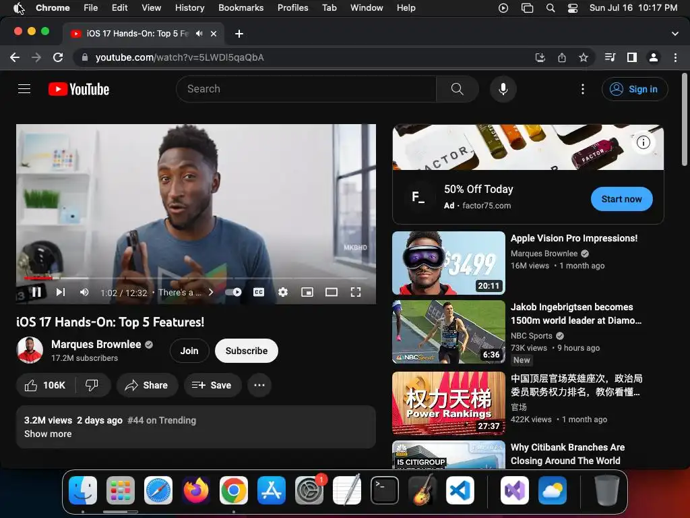Toggle autoplay switch in the player
This screenshot has width=690, height=518.
[233, 292]
